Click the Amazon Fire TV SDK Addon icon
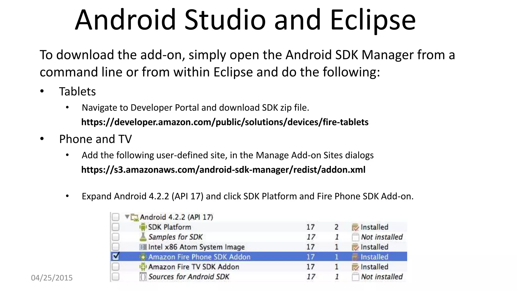The height and width of the screenshot is (291, 517). coord(143,267)
